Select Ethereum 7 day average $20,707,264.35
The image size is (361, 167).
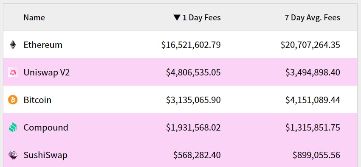click(310, 45)
